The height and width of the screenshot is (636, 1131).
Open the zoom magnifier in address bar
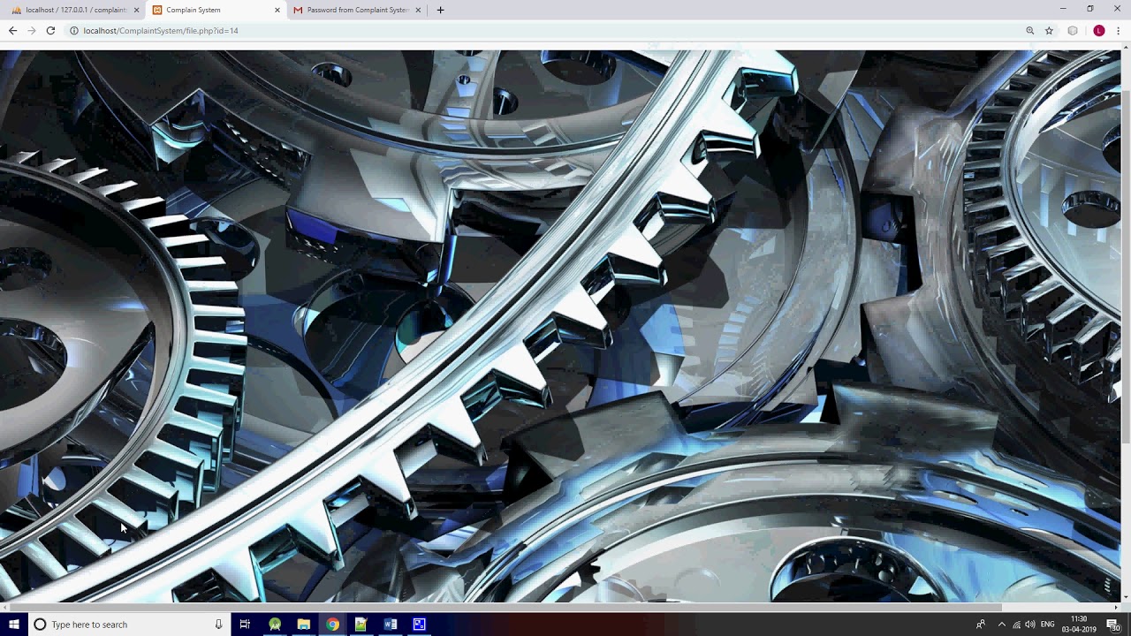(1029, 30)
